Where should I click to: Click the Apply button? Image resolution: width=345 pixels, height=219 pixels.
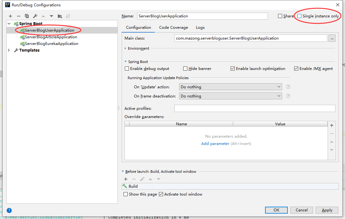tap(327, 210)
